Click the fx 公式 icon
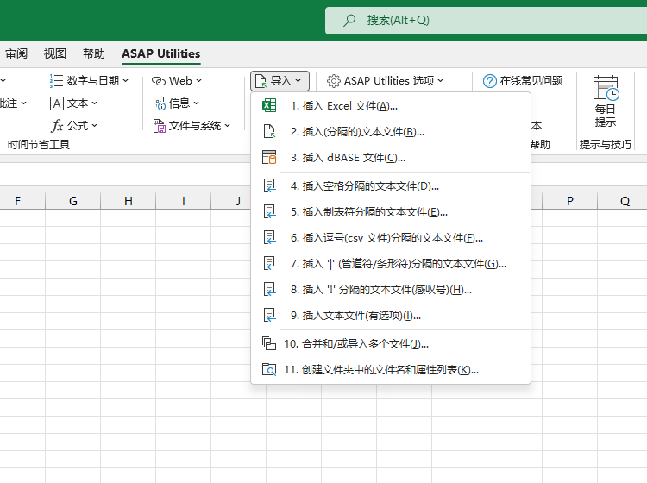Image resolution: width=647 pixels, height=483 pixels. pos(57,126)
